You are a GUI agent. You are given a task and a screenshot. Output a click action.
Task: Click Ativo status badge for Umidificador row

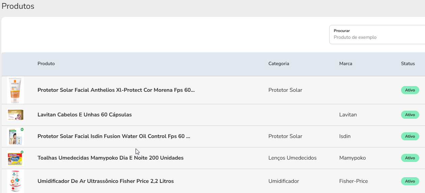tap(410, 181)
